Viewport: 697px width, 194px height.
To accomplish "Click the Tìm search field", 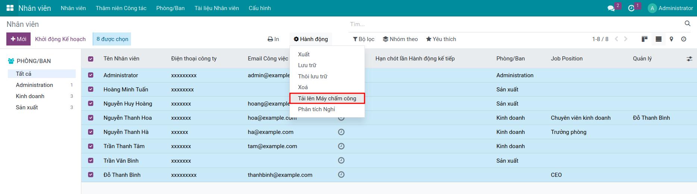I will click(x=515, y=24).
